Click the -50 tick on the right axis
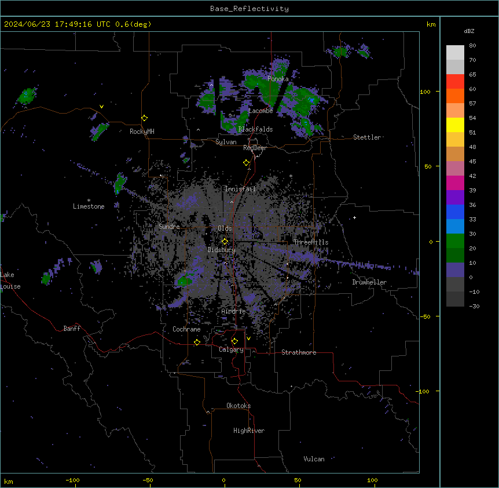The image size is (499, 488). 425,316
